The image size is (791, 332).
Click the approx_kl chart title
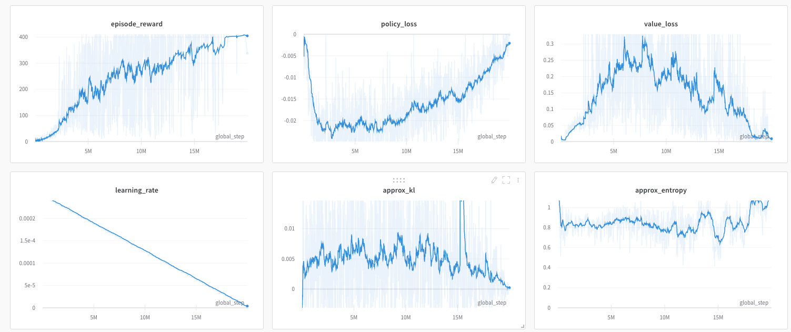tap(398, 190)
